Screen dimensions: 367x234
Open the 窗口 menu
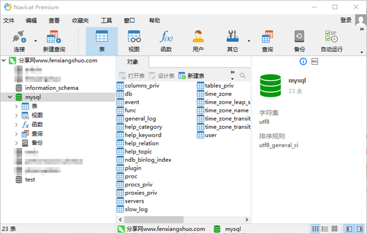point(129,20)
